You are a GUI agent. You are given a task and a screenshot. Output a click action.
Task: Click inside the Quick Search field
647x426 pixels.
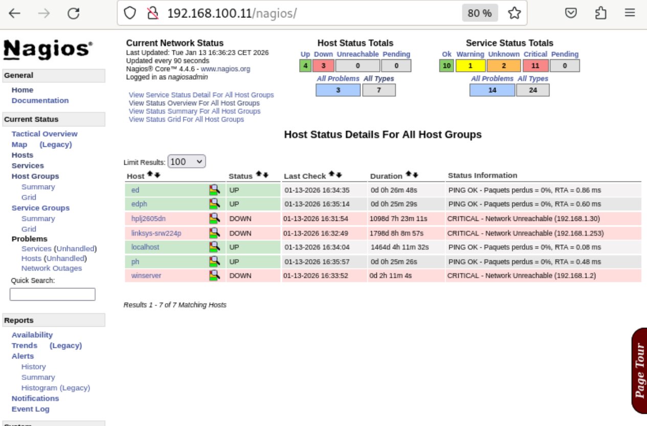click(x=52, y=294)
